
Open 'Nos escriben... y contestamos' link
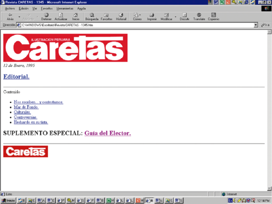(x=38, y=102)
